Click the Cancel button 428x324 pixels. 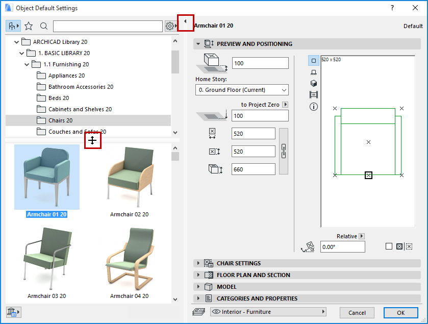click(x=357, y=313)
